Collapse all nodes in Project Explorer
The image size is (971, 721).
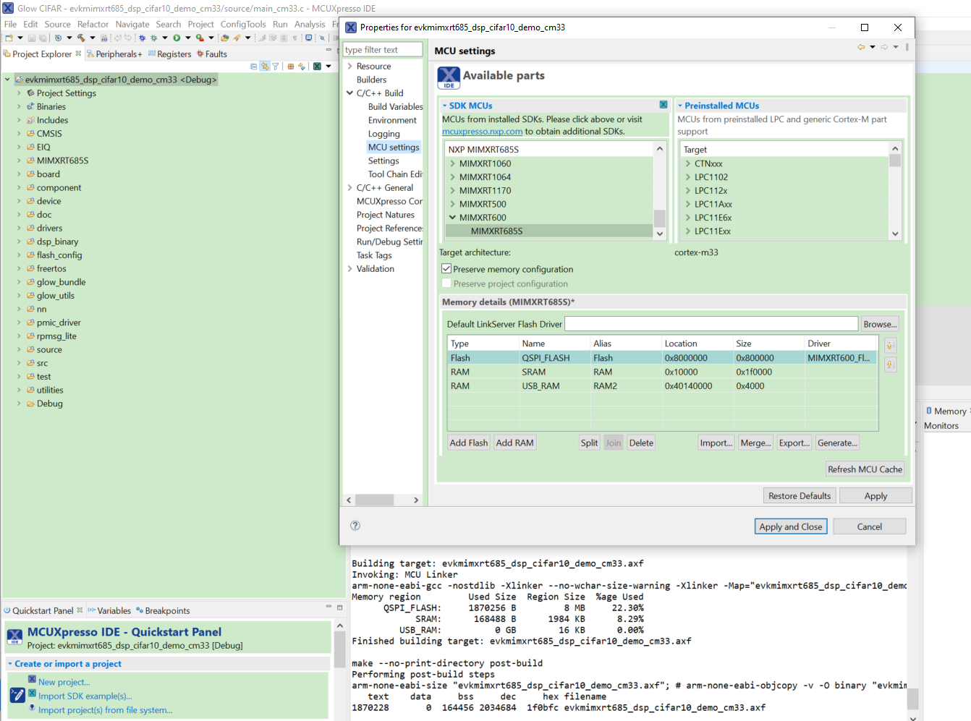pos(254,66)
